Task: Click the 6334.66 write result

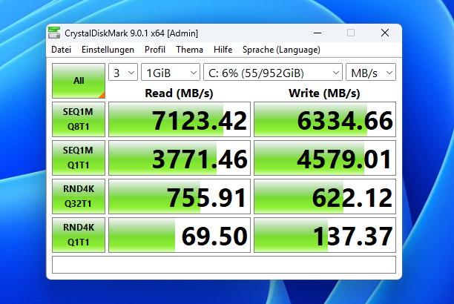Action: pos(325,119)
